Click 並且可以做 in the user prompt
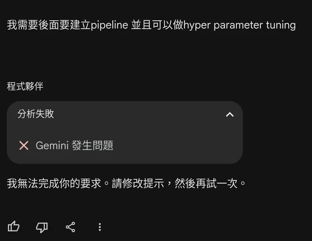312x241 pixels. [x=157, y=25]
